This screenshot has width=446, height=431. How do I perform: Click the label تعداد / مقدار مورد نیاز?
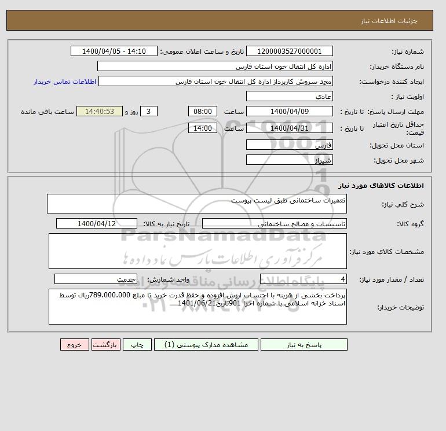coord(392,279)
